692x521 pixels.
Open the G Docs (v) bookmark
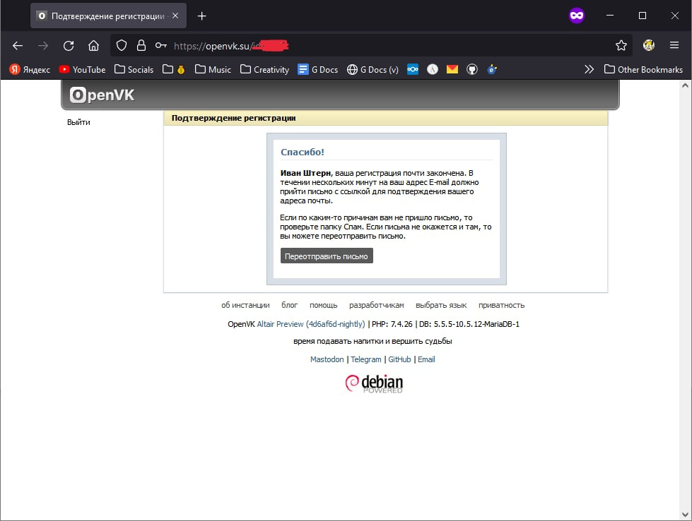[373, 70]
